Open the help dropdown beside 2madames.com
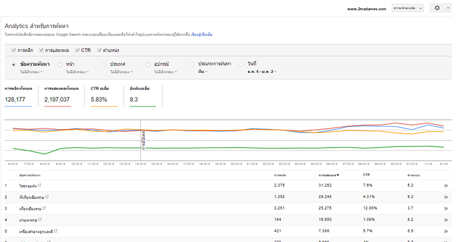The image size is (463, 242). point(407,8)
